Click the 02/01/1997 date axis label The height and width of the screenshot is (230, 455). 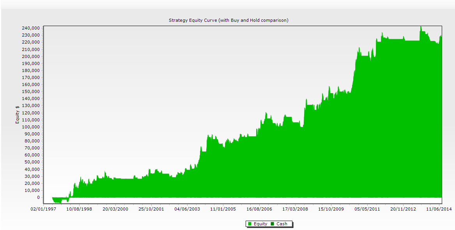point(43,209)
